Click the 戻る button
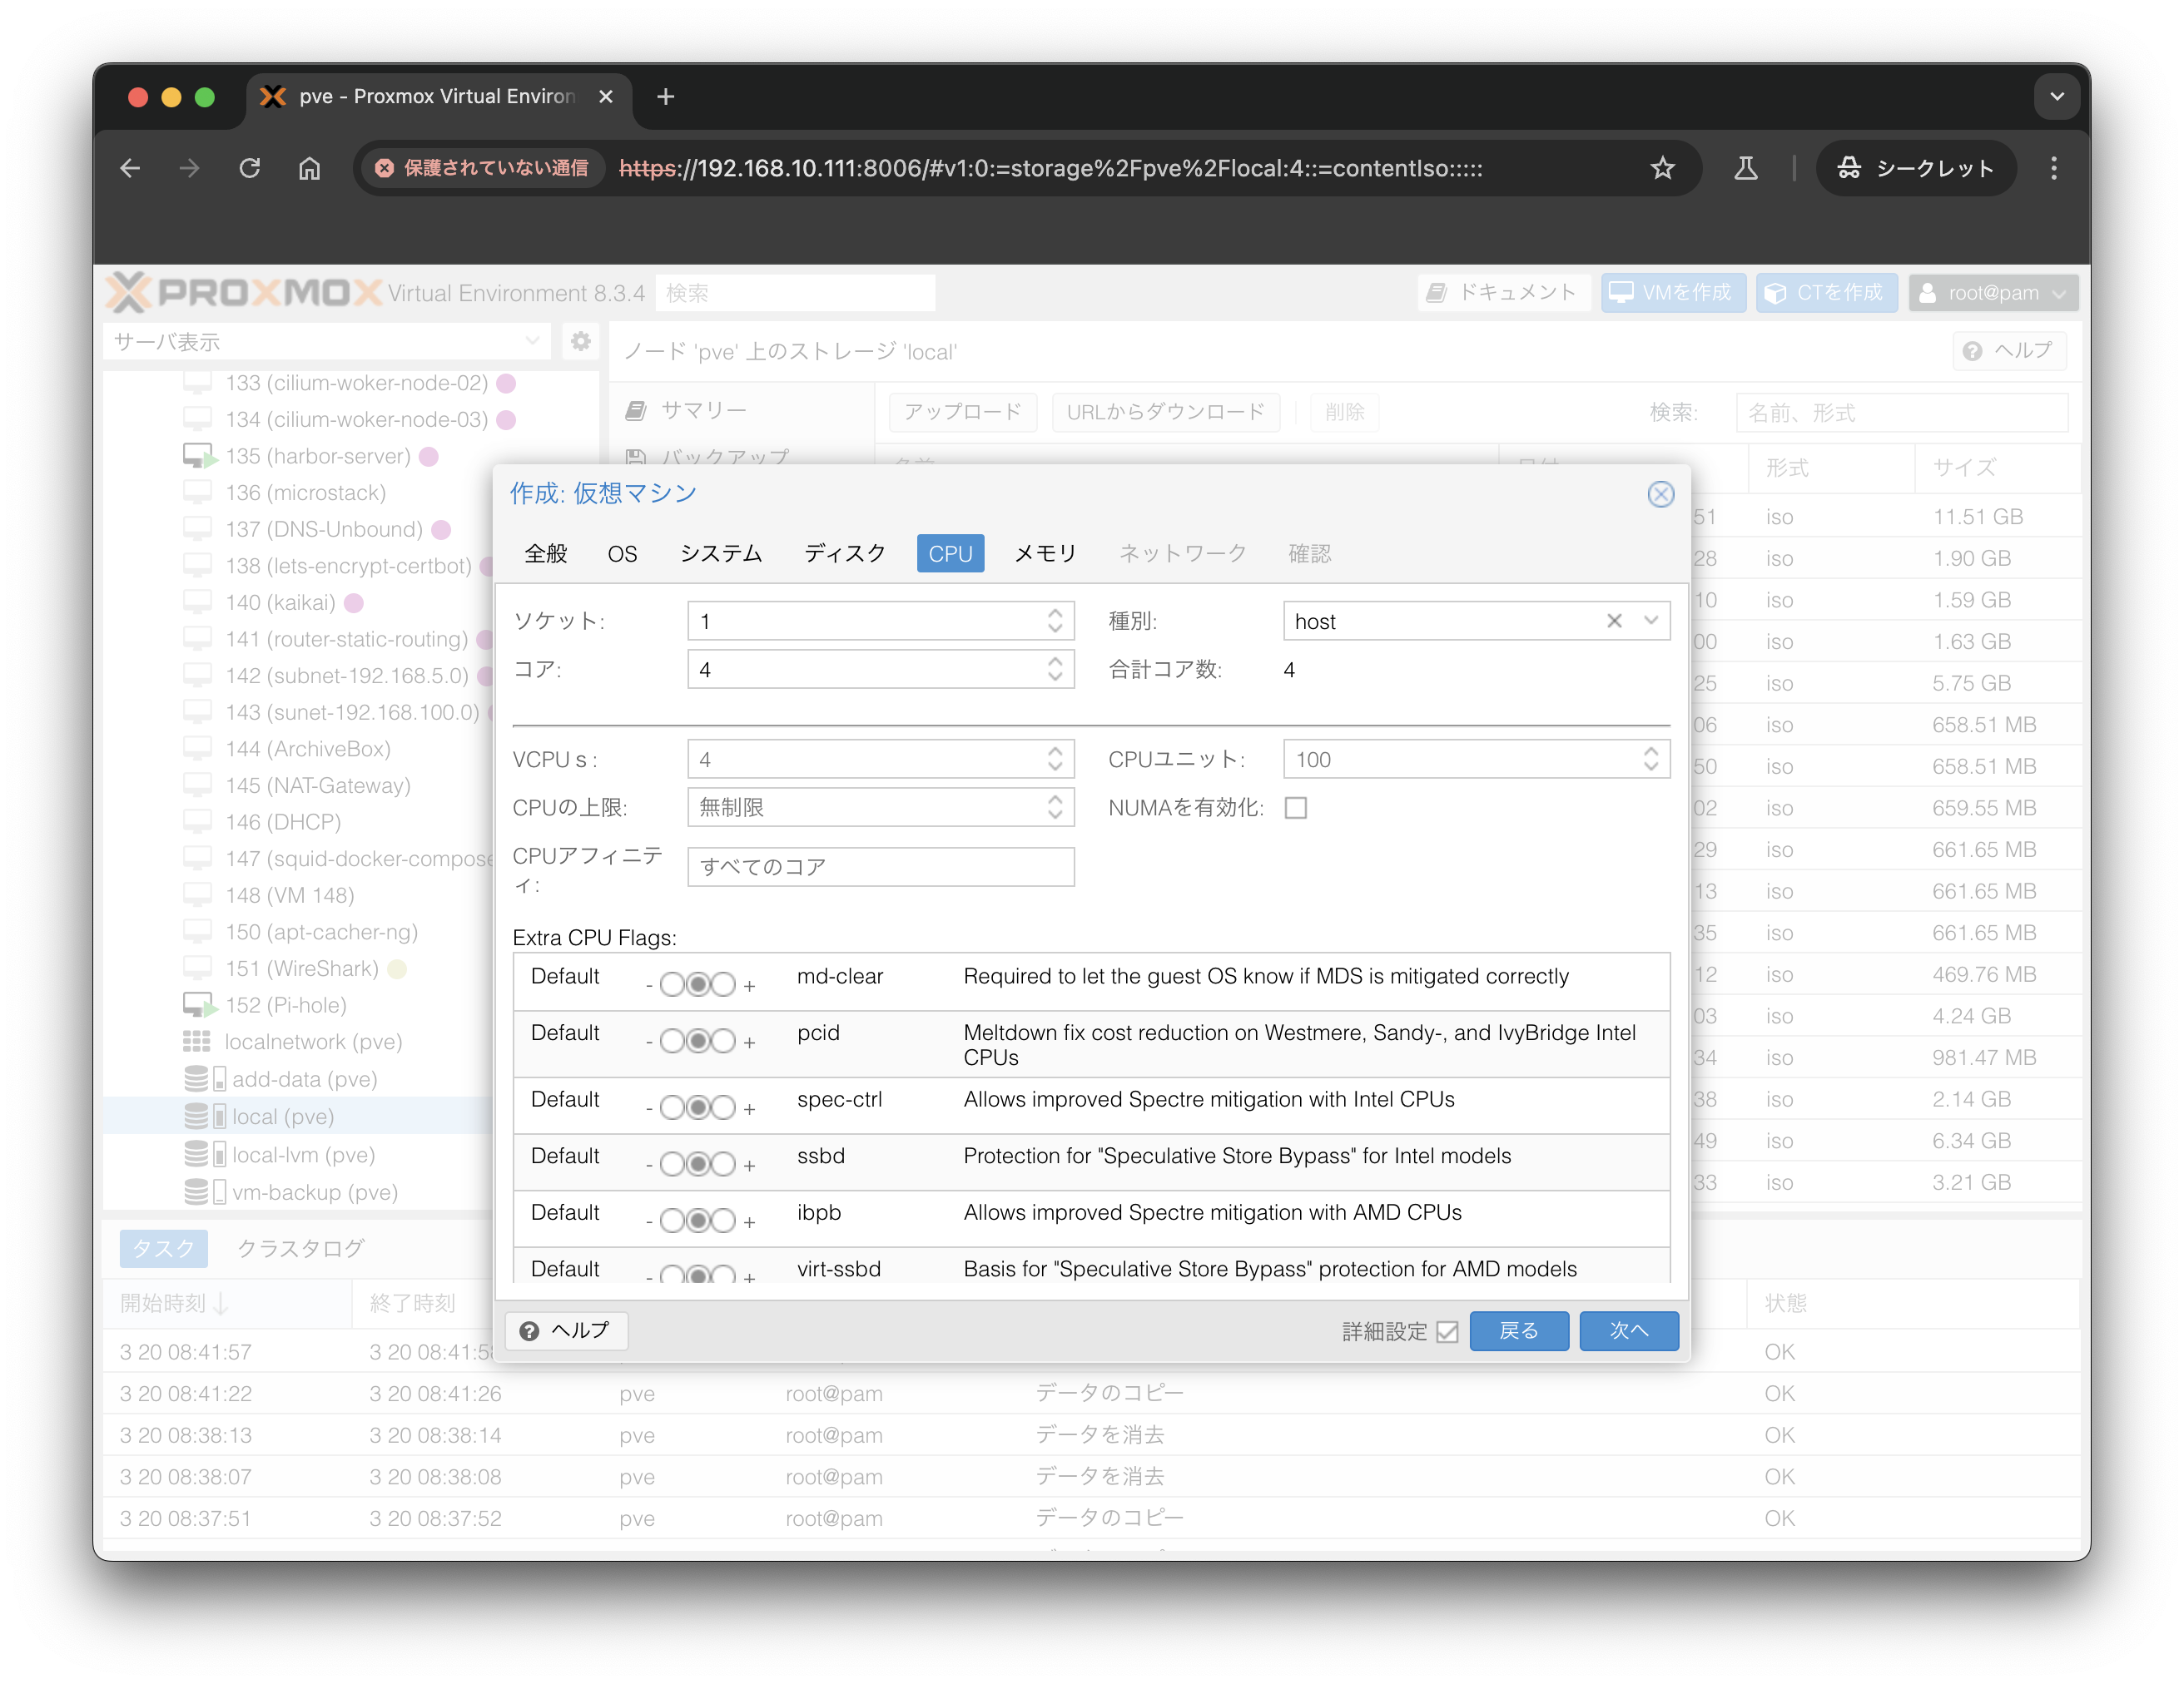 tap(1518, 1330)
